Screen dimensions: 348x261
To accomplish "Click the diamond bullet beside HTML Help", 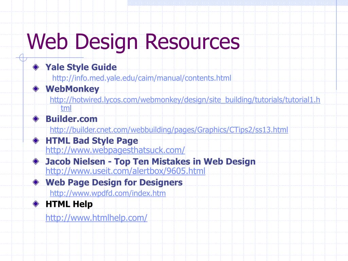I will (36, 204).
